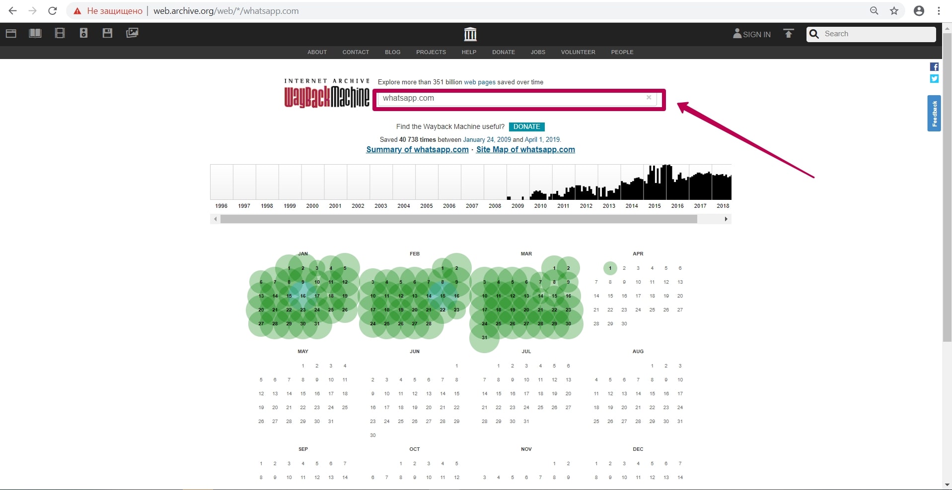This screenshot has width=952, height=490.
Task: Bookmark this page with star icon
Action: pyautogui.click(x=894, y=11)
